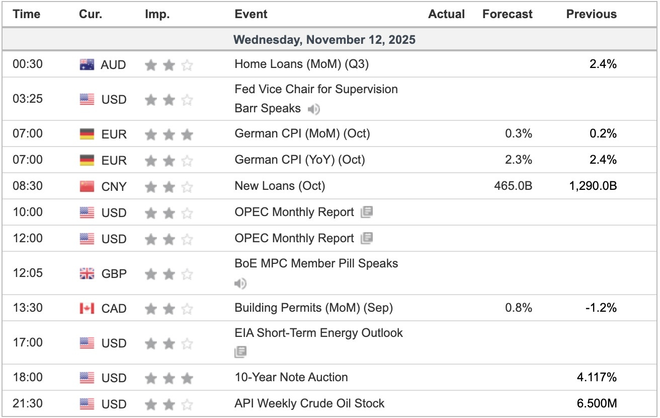Click the Forecast column header
This screenshot has width=660, height=418.
point(507,14)
